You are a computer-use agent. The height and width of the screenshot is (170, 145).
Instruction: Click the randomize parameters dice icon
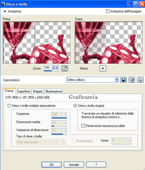tap(132, 80)
